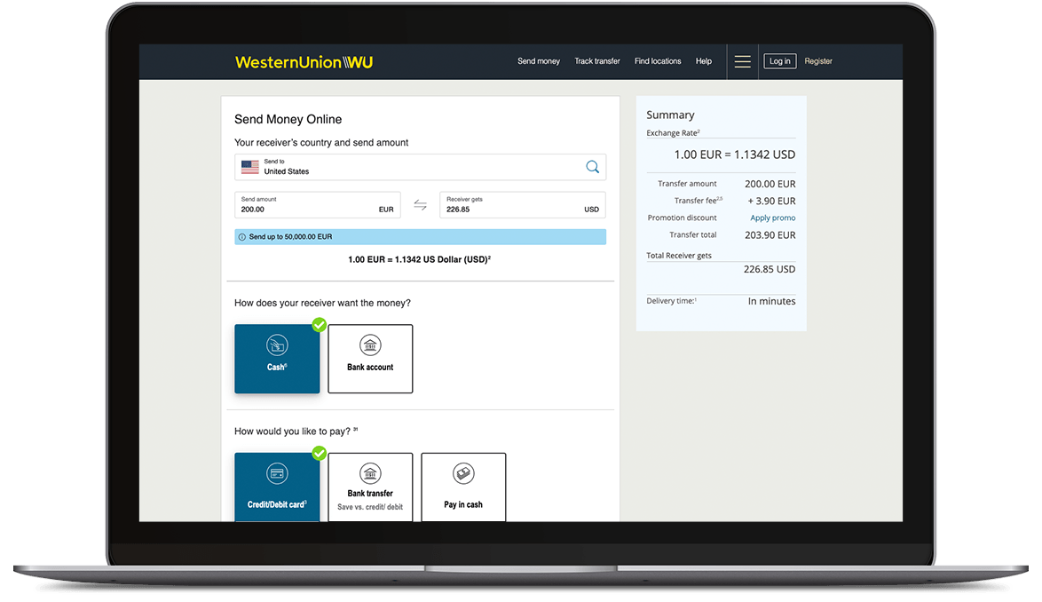
Task: Open the hamburger menu icon
Action: click(x=742, y=61)
